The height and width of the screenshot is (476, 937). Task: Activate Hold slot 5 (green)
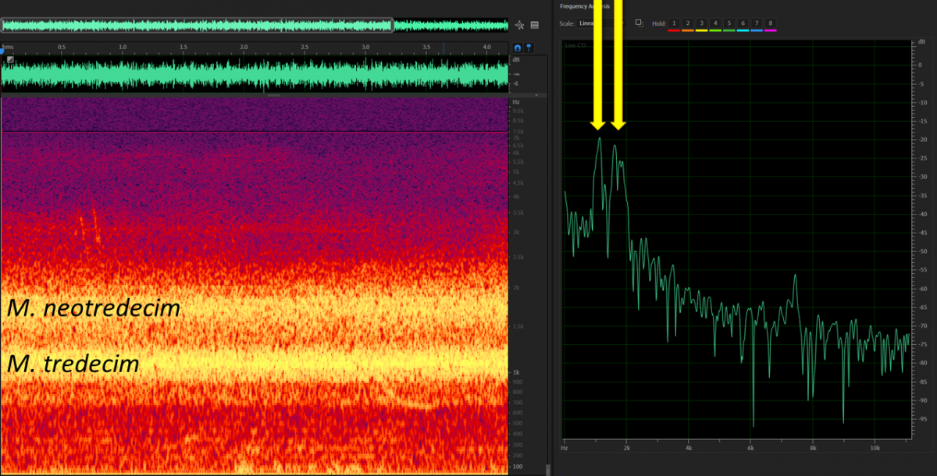click(729, 23)
